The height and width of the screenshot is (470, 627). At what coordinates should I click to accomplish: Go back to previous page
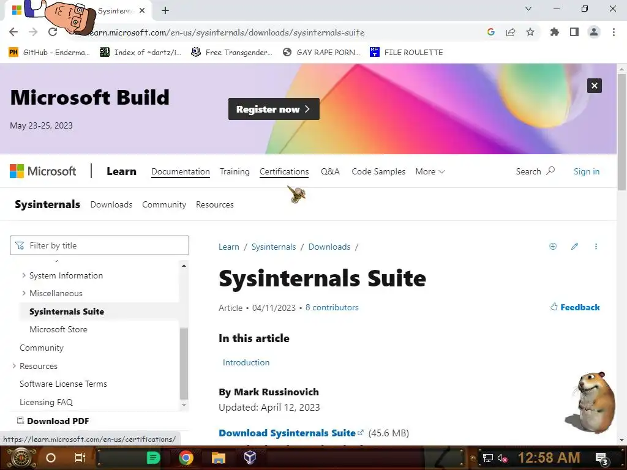13,32
